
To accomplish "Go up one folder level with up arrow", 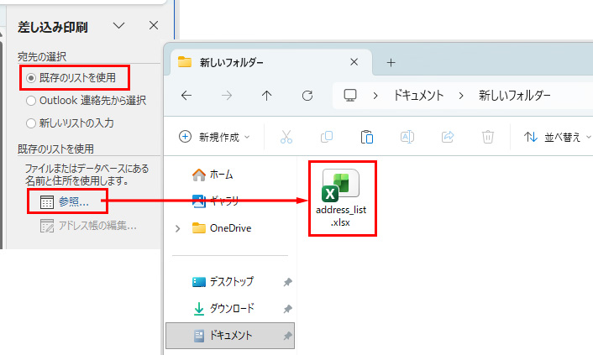I will 267,96.
